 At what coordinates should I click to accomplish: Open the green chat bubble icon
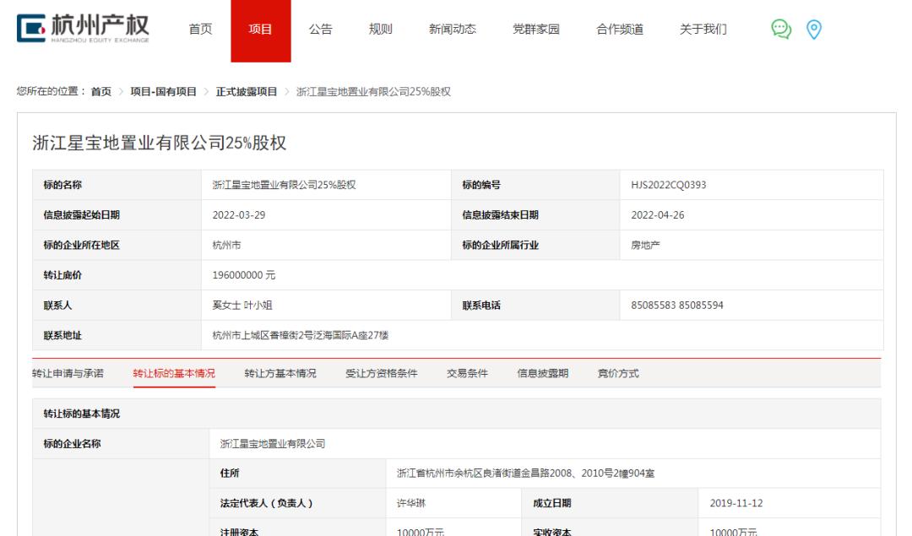781,29
